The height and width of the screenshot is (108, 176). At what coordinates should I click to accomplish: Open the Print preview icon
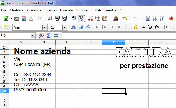[x=64, y=18]
